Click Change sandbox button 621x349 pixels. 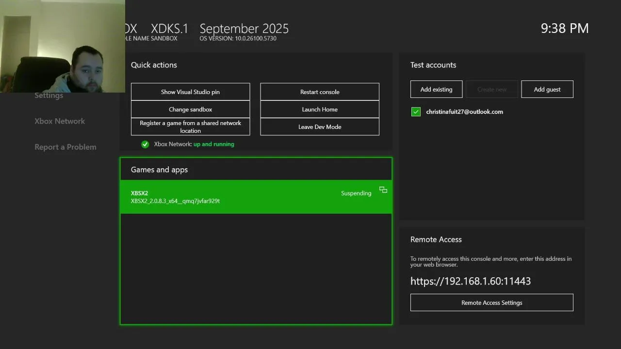tap(190, 109)
